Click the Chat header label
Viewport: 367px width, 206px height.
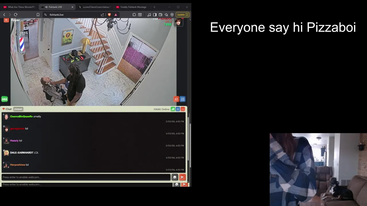coord(9,109)
